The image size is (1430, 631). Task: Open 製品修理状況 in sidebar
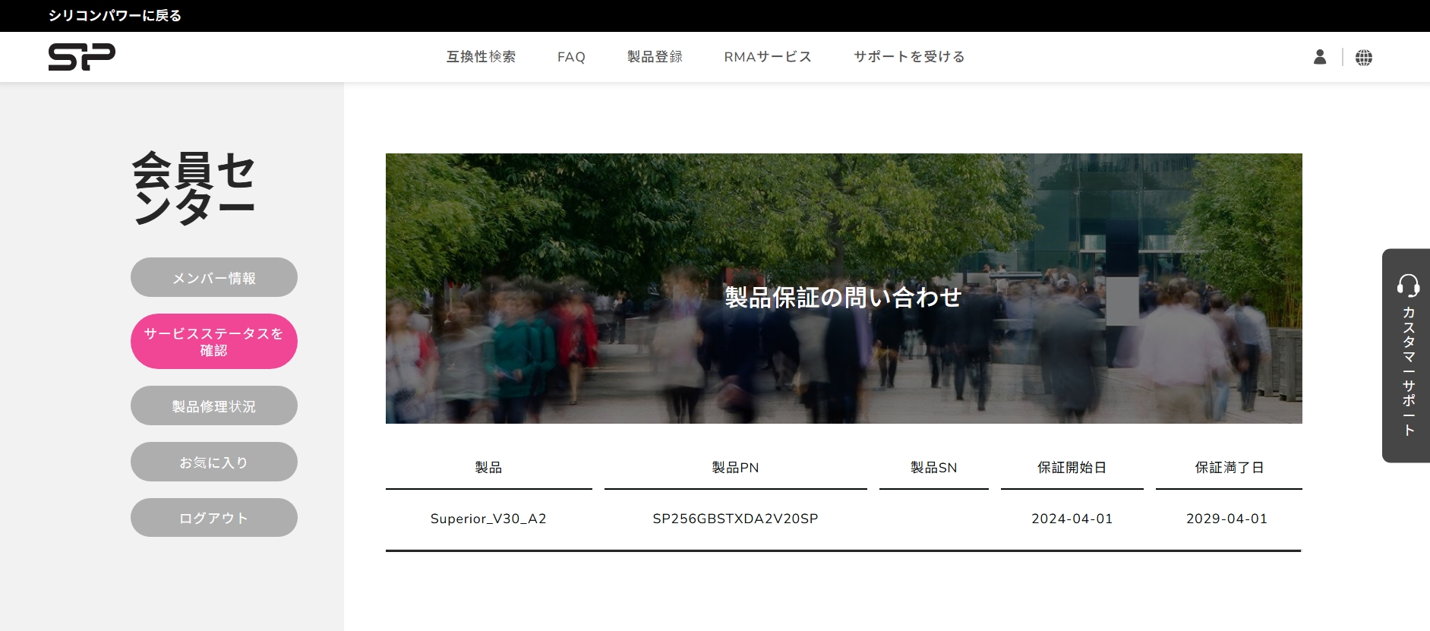click(x=213, y=406)
